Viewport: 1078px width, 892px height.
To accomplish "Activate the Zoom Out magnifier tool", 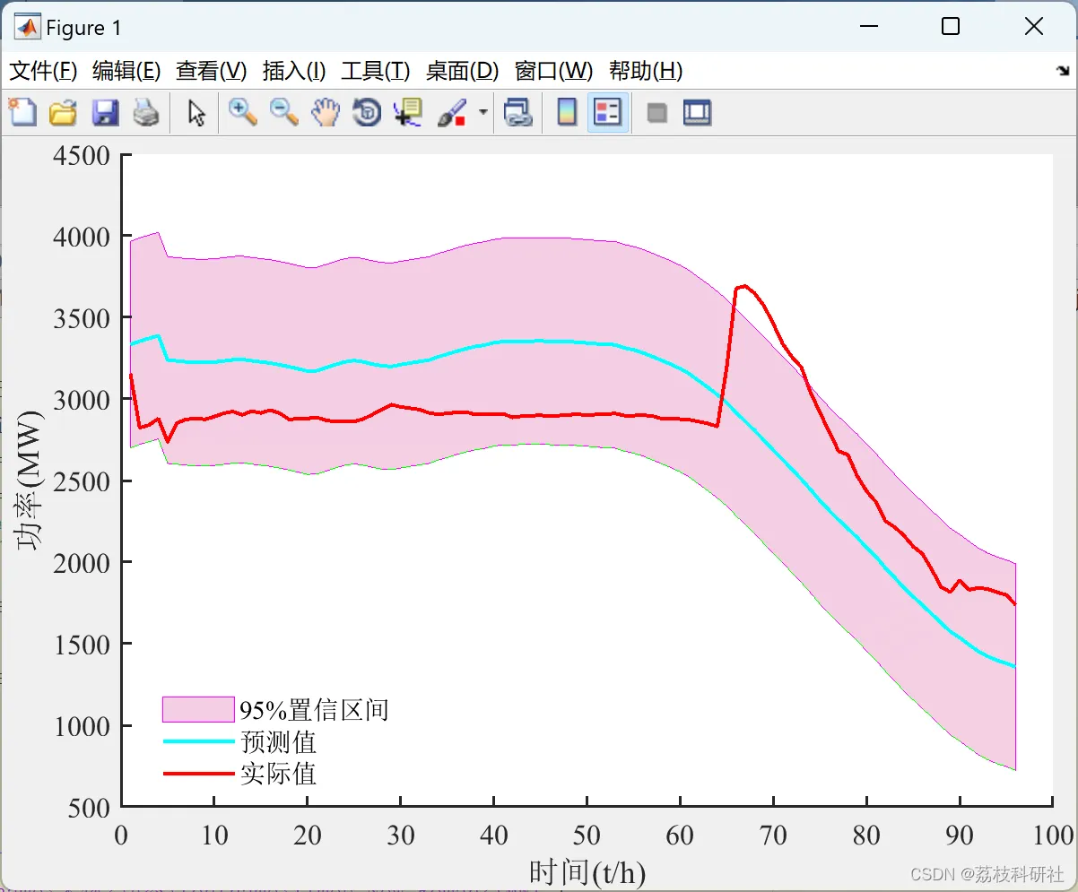I will tap(283, 112).
